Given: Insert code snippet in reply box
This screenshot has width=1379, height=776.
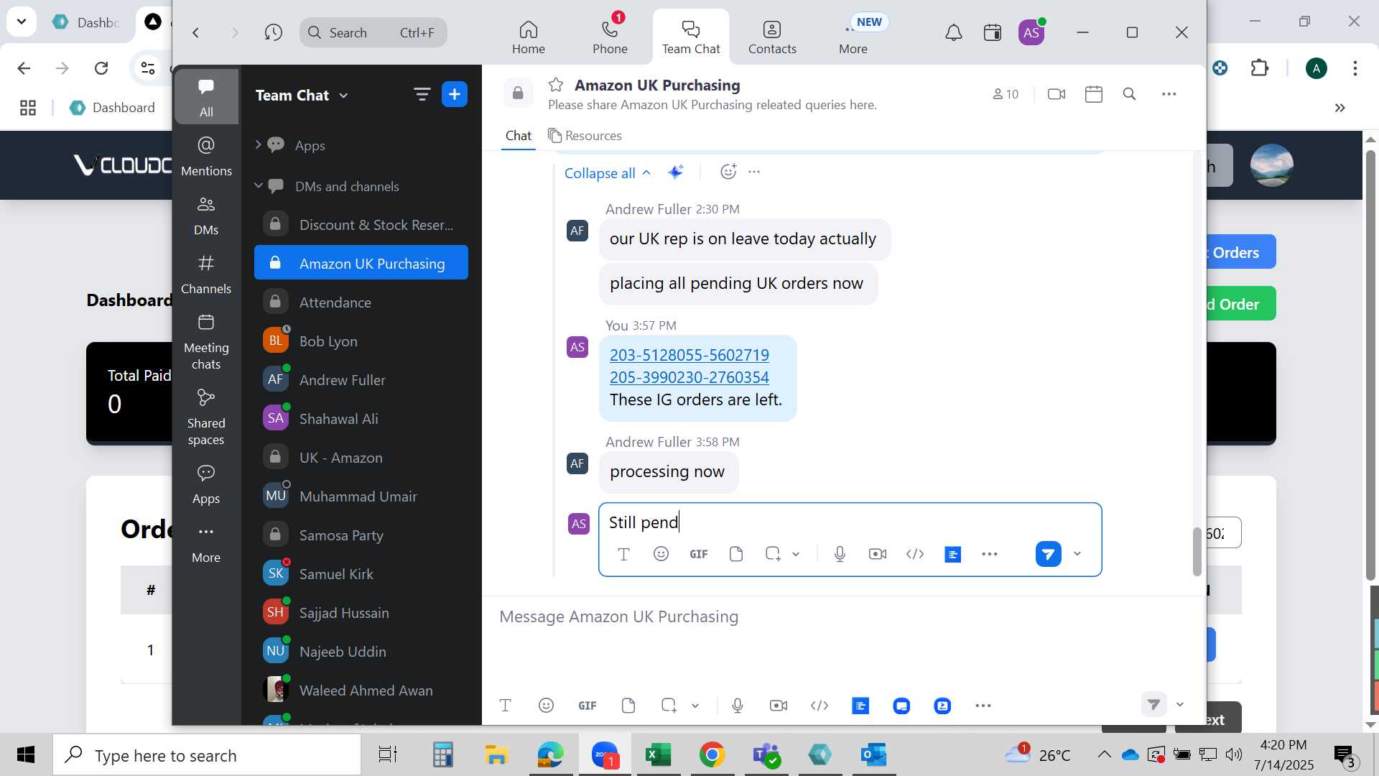Looking at the screenshot, I should click(915, 554).
